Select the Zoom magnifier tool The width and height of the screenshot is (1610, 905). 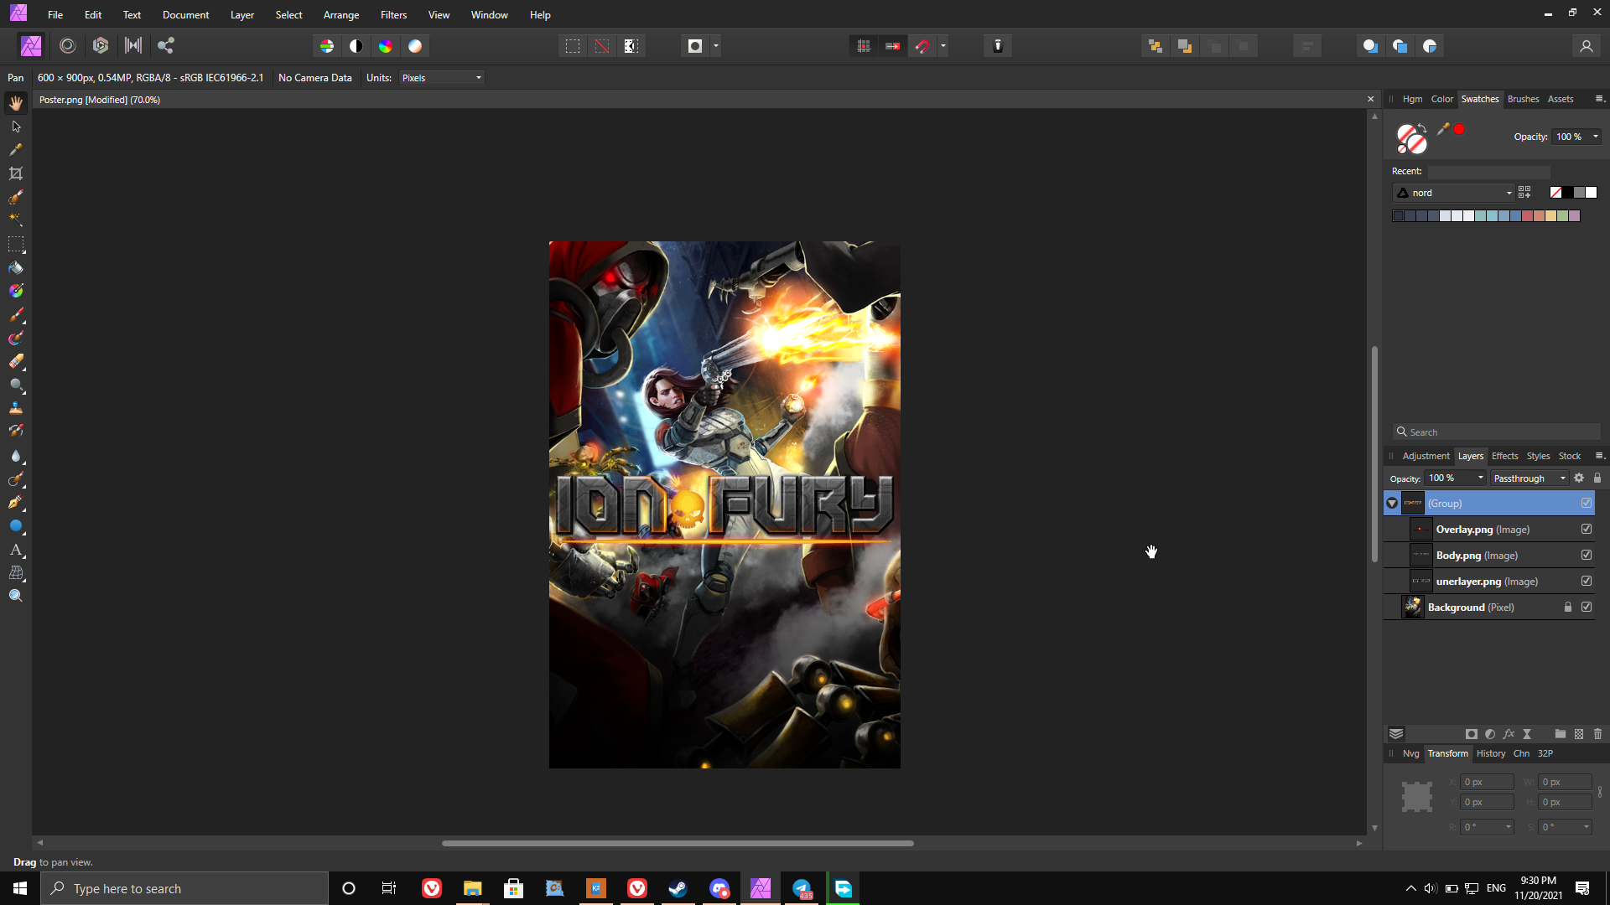(16, 596)
